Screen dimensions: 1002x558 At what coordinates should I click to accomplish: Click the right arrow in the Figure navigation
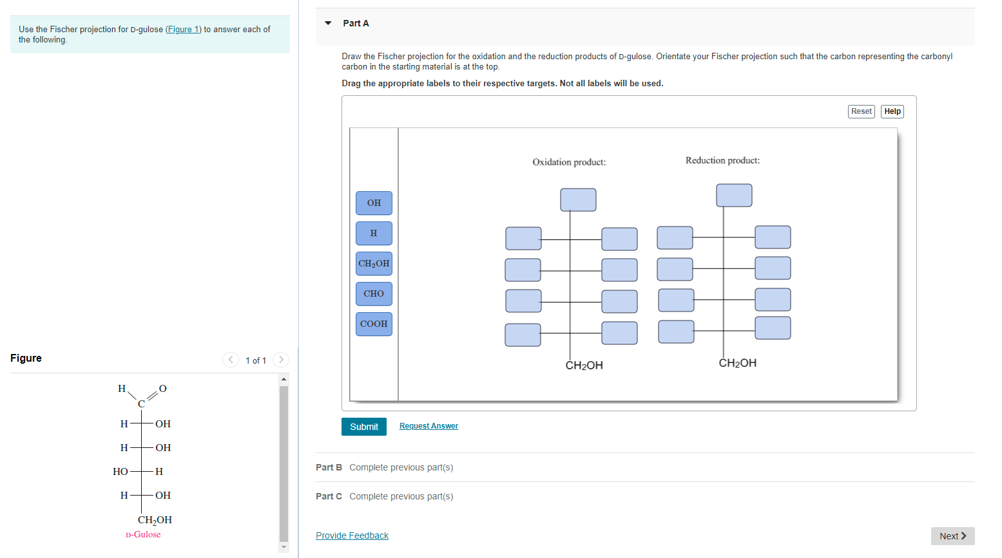coord(281,360)
